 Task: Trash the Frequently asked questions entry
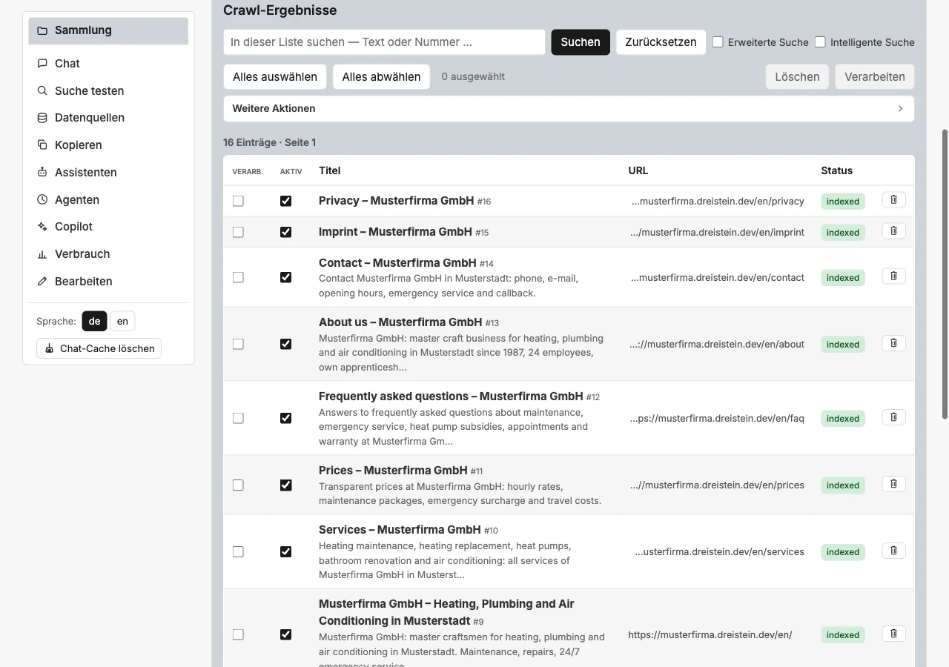tap(893, 417)
